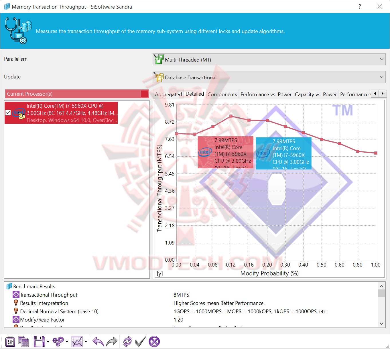Image resolution: width=390 pixels, height=349 pixels.
Task: Click the tab scroll right arrow button
Action: (383, 94)
